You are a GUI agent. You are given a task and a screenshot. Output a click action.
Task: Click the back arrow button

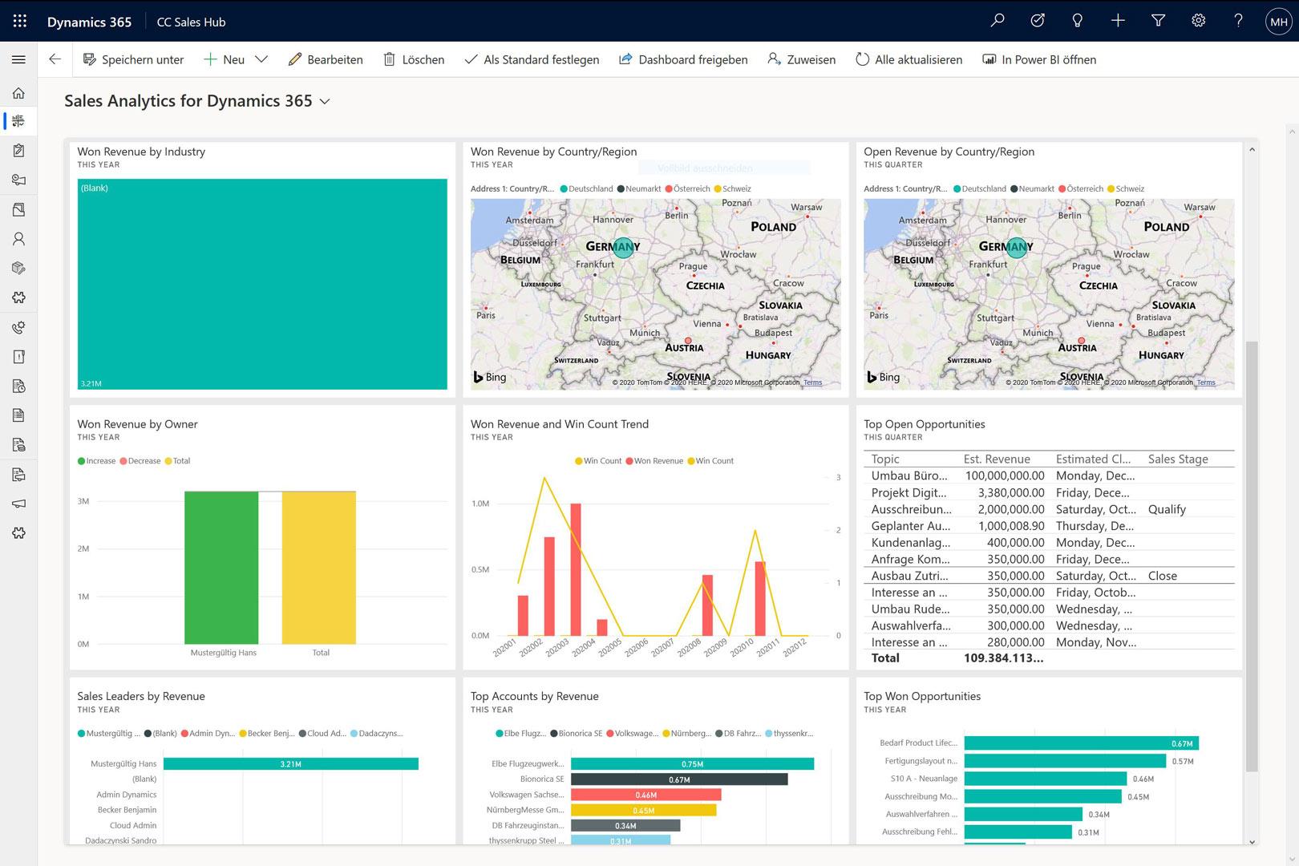click(x=55, y=59)
